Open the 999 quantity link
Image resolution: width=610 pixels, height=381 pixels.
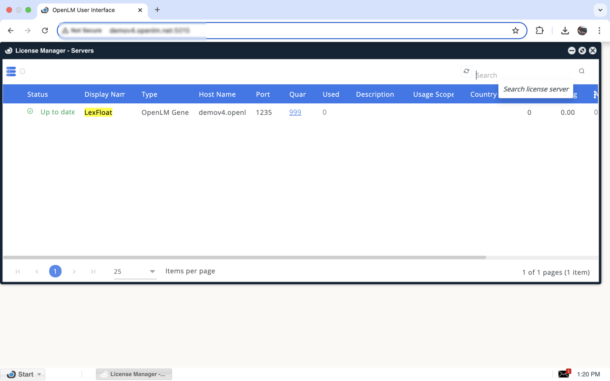click(x=295, y=112)
